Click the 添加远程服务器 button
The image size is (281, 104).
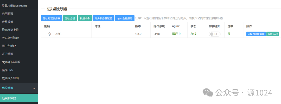click(x=52, y=18)
